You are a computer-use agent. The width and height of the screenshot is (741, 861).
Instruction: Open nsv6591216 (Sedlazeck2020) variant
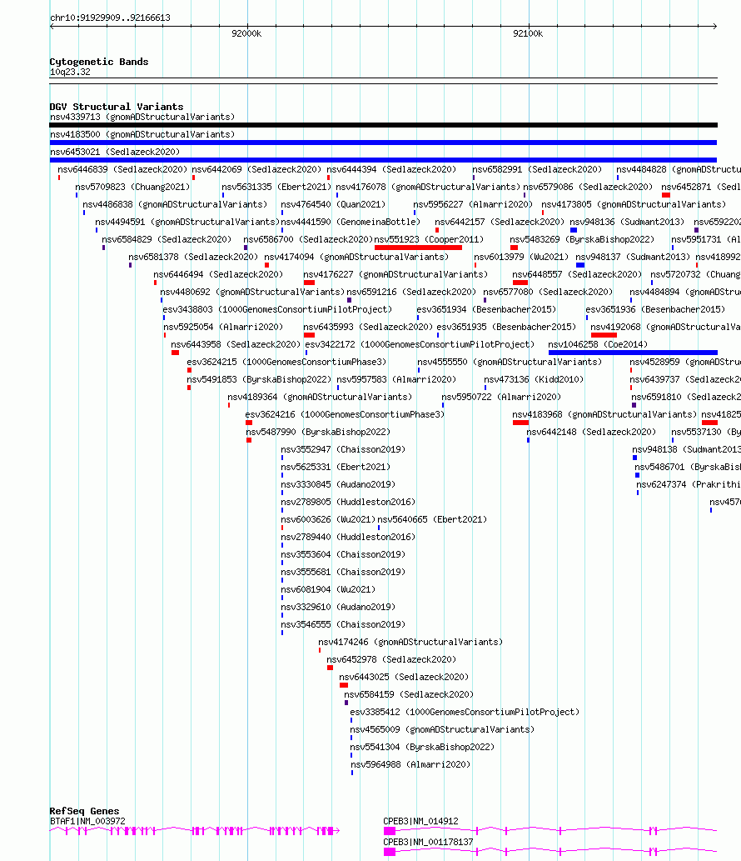pyautogui.click(x=411, y=293)
